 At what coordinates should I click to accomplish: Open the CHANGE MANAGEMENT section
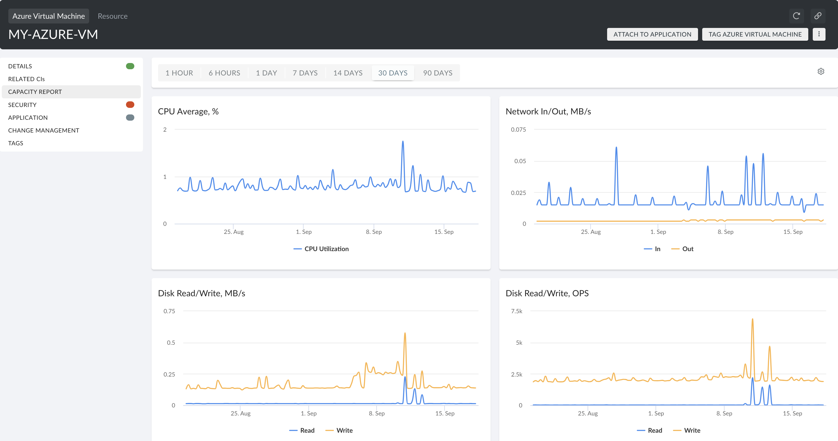[44, 130]
